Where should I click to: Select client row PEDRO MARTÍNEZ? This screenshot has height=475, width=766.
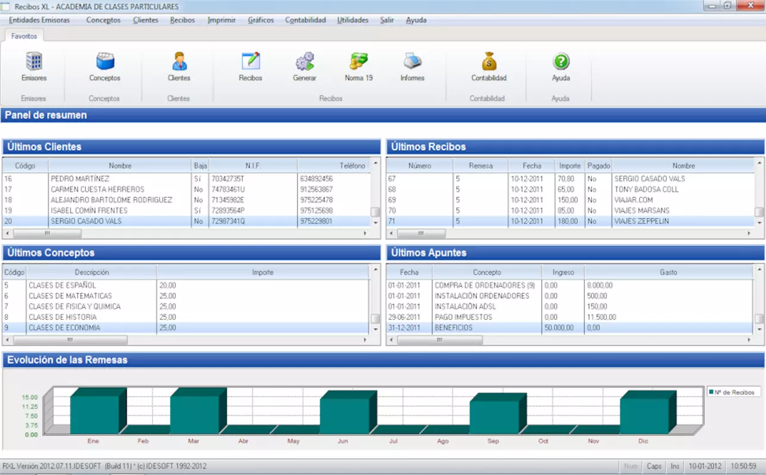[186, 179]
